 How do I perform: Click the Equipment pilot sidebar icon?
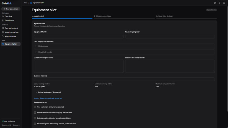click(3, 44)
